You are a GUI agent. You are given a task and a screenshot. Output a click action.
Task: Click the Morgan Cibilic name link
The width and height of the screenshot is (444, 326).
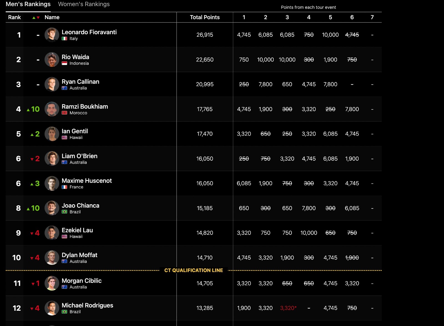(82, 281)
